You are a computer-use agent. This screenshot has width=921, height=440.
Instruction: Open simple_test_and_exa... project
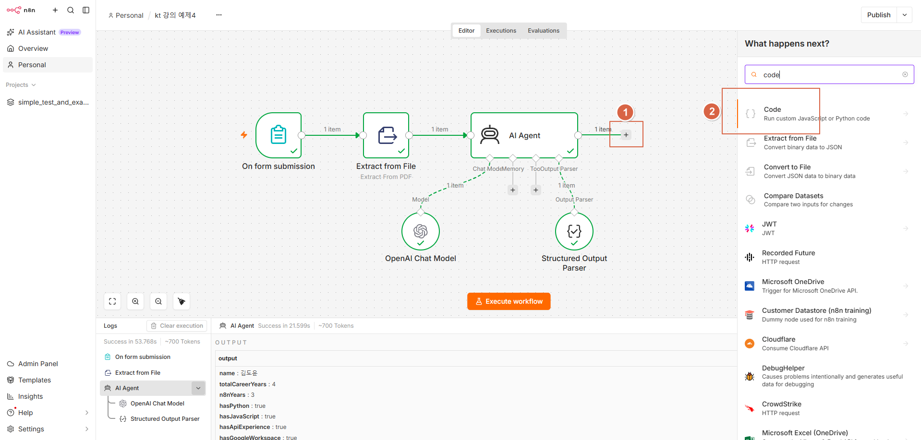(48, 102)
